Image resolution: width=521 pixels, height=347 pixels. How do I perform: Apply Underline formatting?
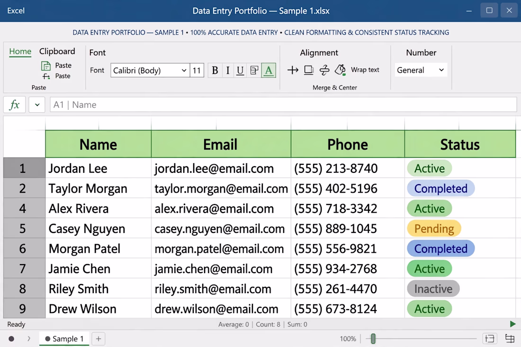240,71
